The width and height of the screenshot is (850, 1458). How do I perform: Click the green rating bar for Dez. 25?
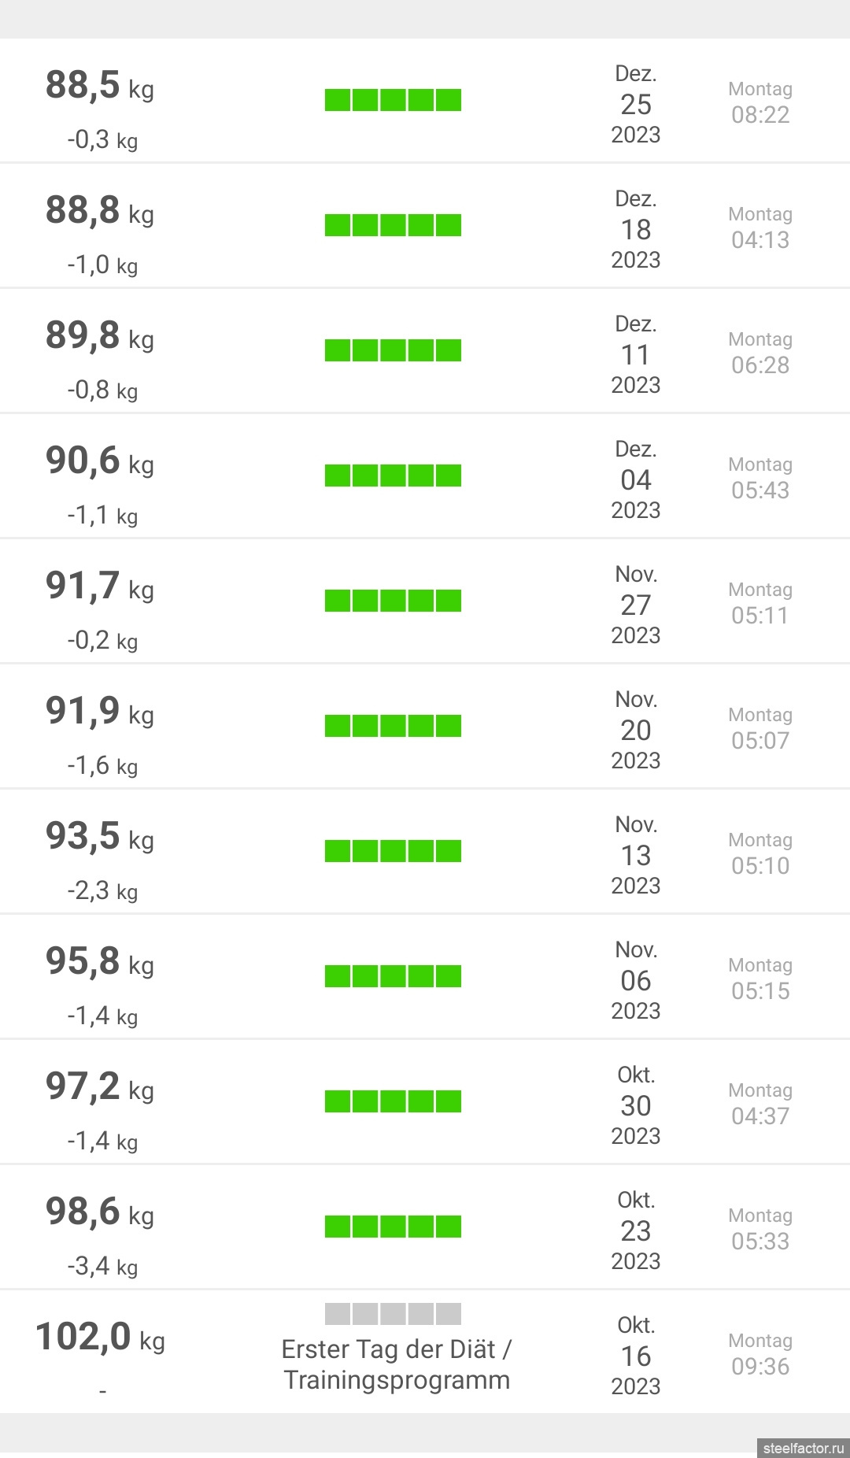click(x=393, y=100)
